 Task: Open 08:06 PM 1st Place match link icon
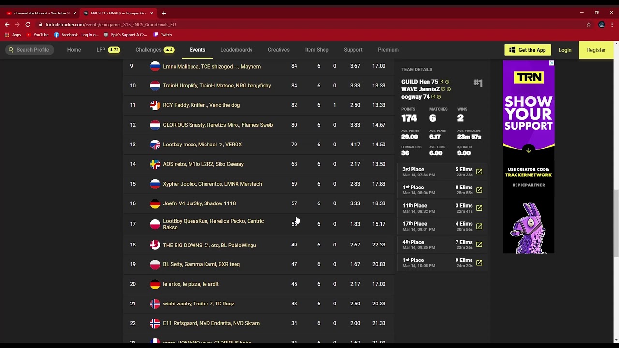click(x=479, y=190)
